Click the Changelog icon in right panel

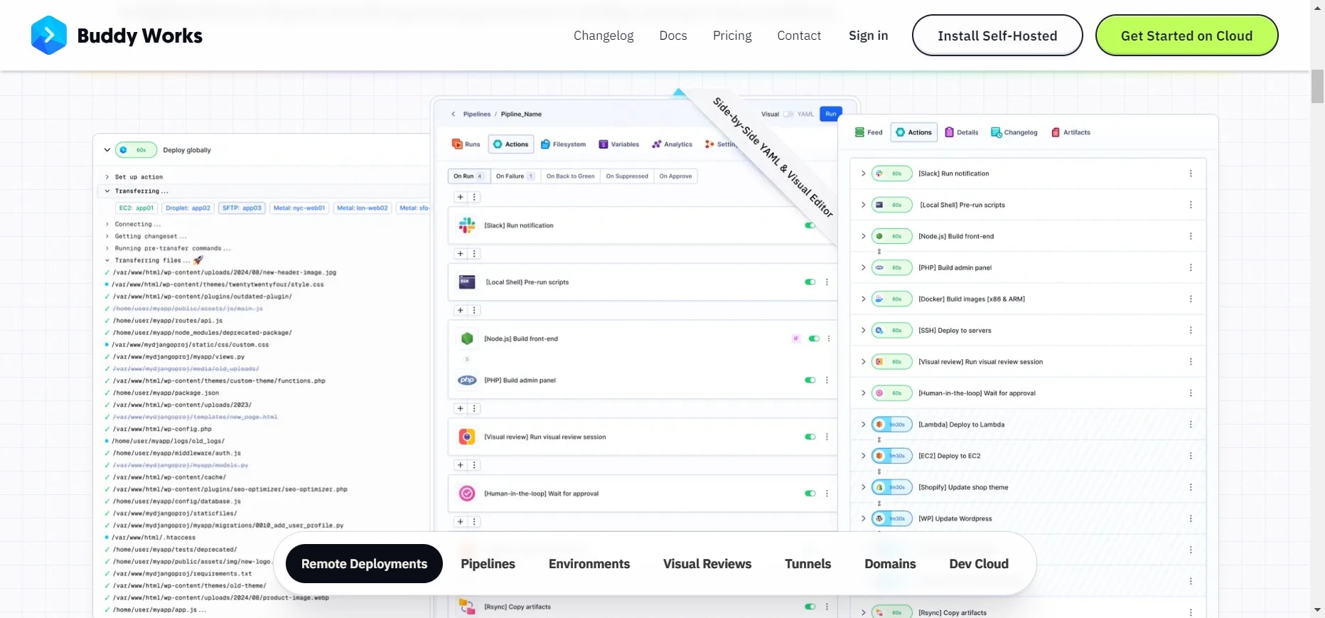tap(996, 132)
